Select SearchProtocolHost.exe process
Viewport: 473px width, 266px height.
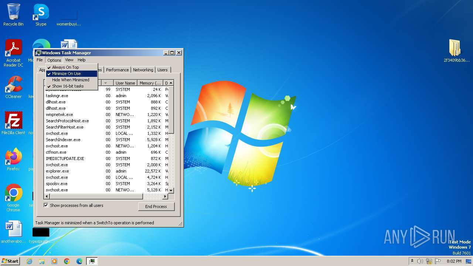(106, 121)
